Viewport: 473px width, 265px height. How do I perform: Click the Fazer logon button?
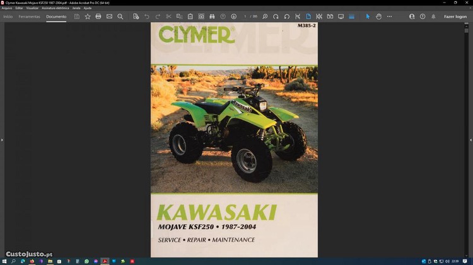[455, 16]
